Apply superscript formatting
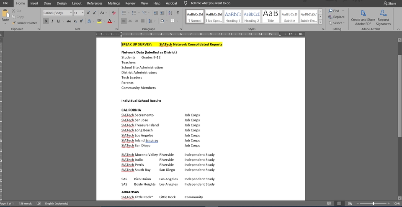The width and height of the screenshot is (402, 207). (81, 21)
